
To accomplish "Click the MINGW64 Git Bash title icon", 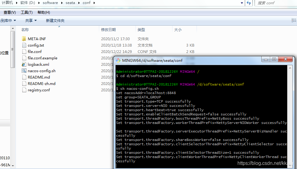I will 118,61.
